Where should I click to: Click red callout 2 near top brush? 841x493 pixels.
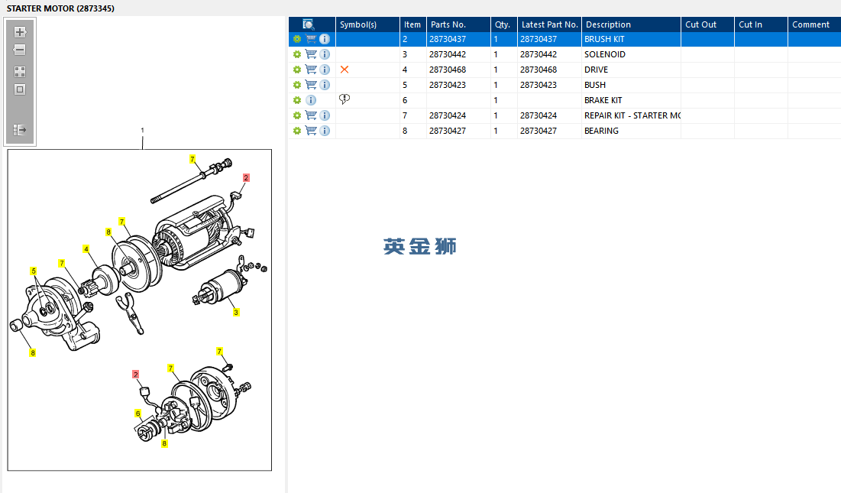[246, 177]
